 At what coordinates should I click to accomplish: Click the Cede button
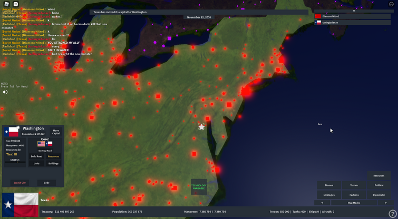[x=46, y=183]
